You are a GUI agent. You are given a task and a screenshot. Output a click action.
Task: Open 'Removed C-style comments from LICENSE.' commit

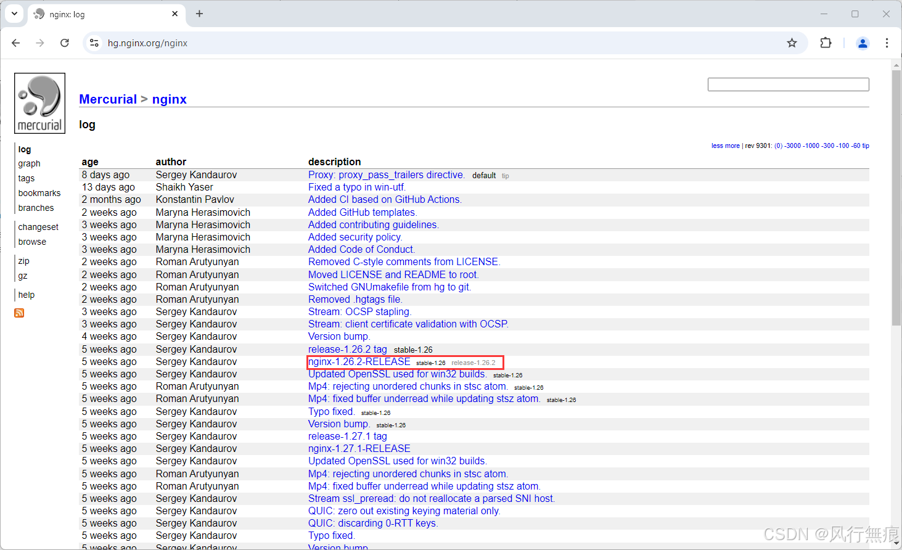coord(404,262)
